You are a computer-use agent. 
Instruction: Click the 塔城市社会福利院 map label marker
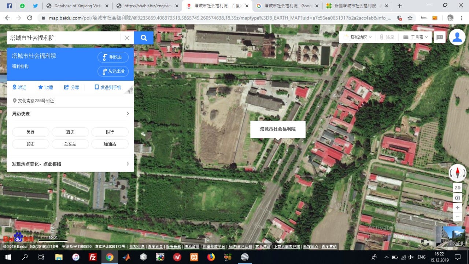[278, 129]
